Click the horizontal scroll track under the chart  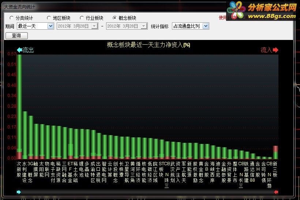147,192
